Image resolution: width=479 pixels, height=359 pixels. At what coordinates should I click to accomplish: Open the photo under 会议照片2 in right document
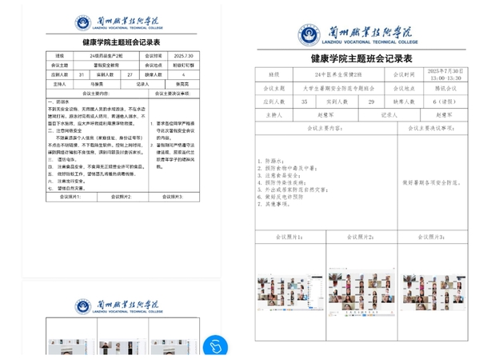click(x=361, y=292)
